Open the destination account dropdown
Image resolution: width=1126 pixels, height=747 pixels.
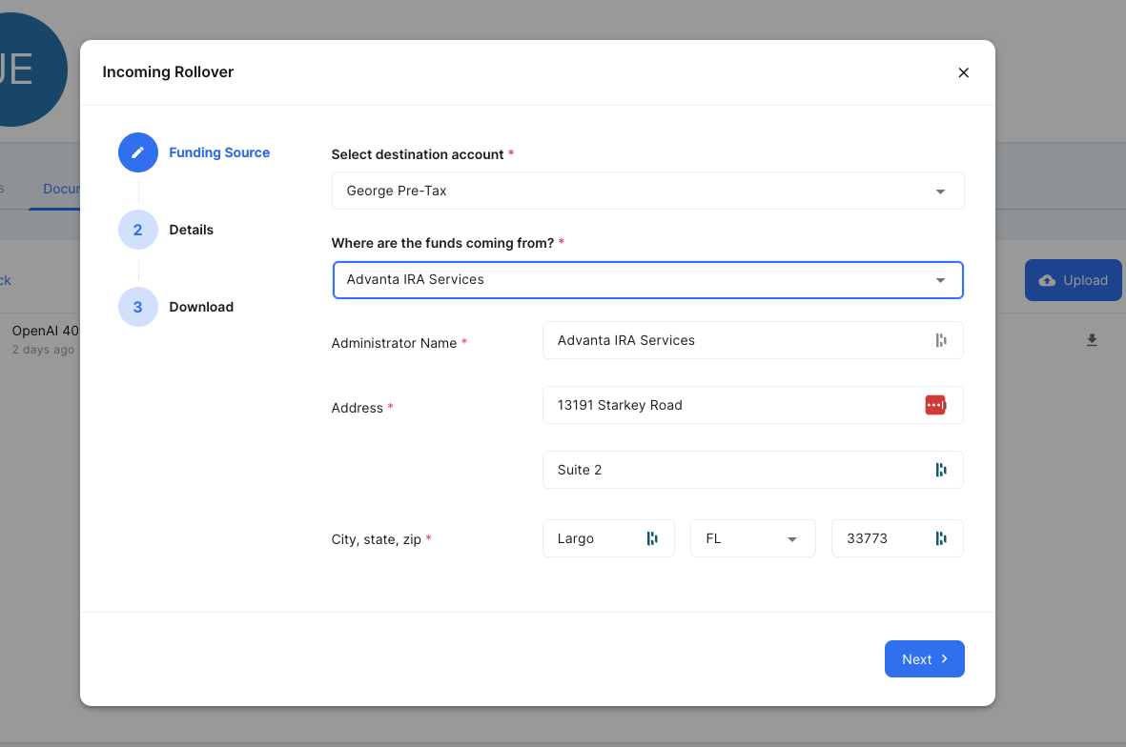click(x=647, y=191)
